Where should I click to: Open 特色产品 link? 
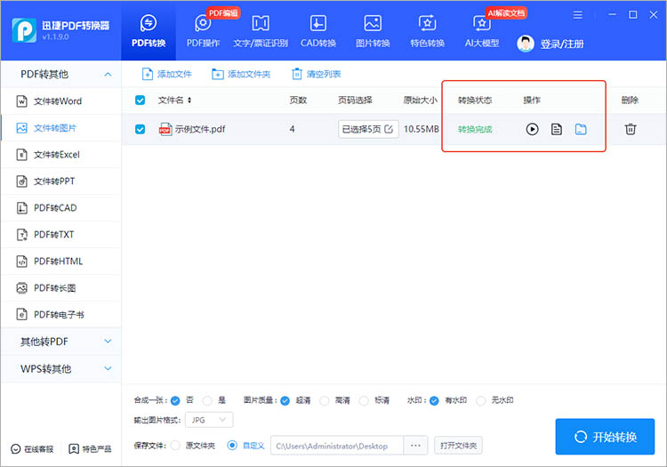click(90, 449)
